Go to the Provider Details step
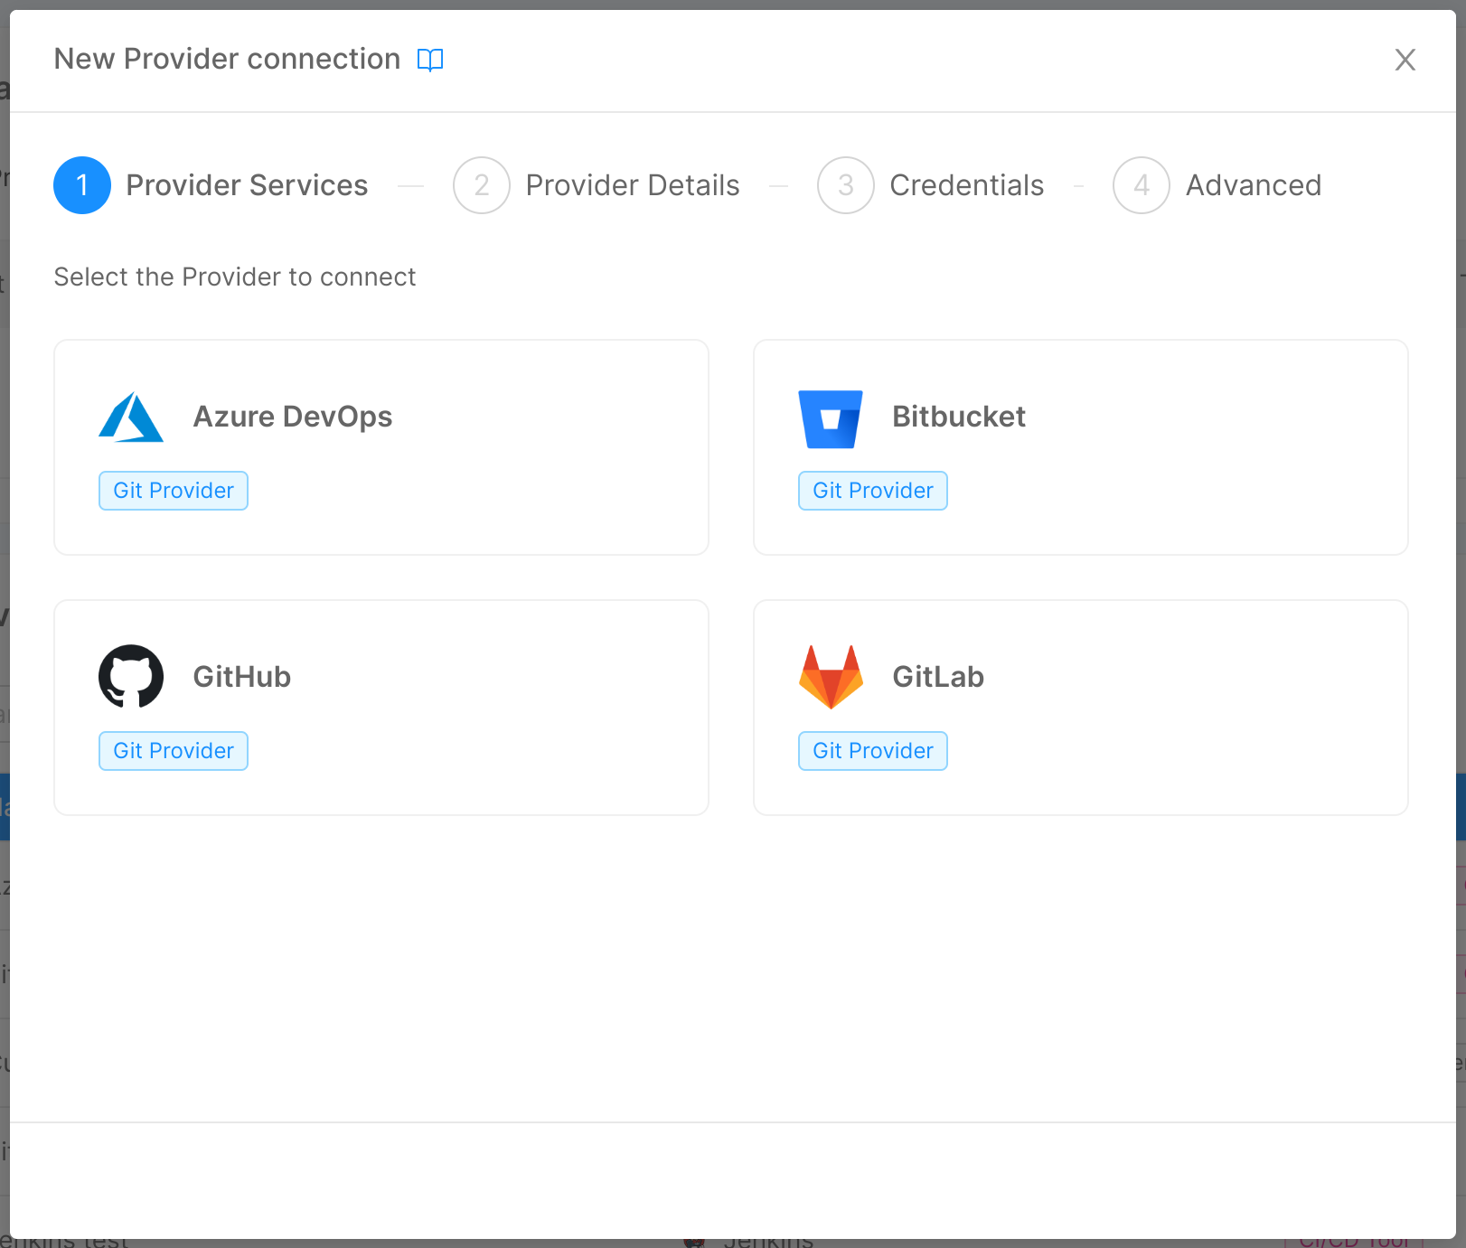 [x=633, y=184]
